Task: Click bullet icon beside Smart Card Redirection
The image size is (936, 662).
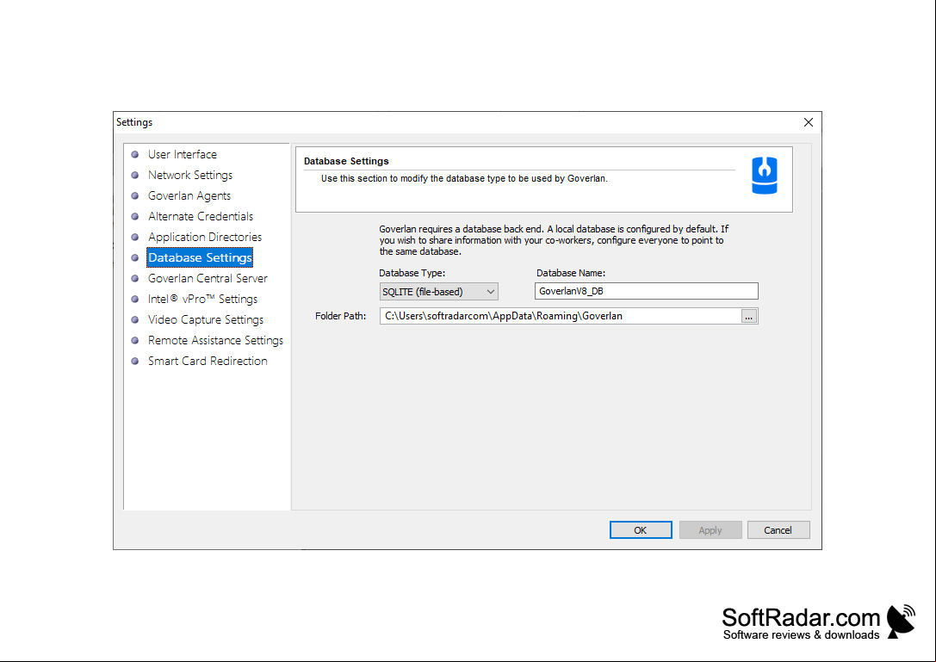Action: pos(135,362)
